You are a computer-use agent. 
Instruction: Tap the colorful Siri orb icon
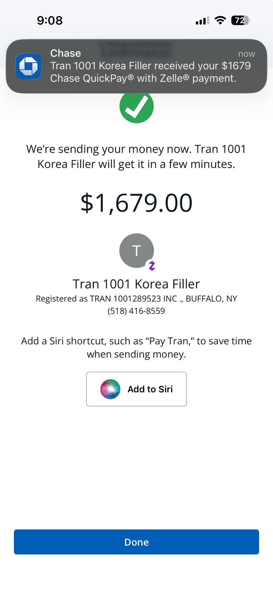click(x=110, y=389)
